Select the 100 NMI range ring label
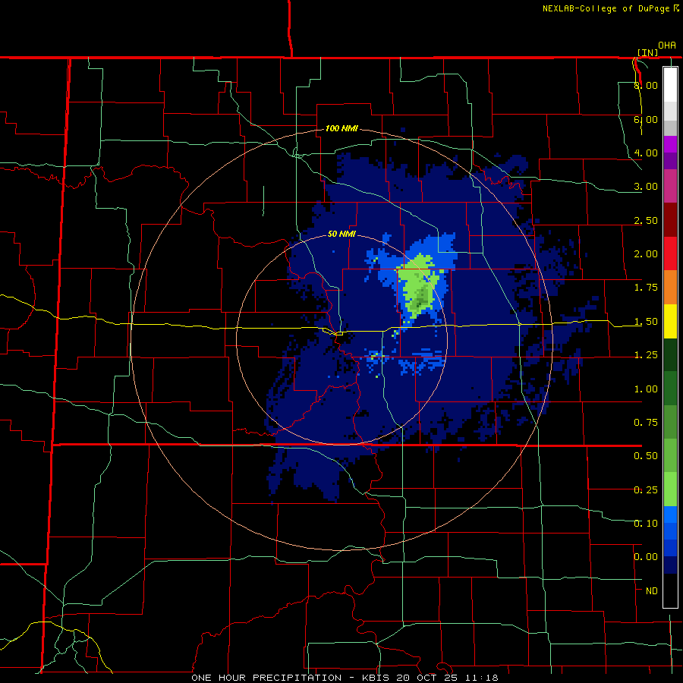Viewport: 683px width, 683px height. click(341, 128)
